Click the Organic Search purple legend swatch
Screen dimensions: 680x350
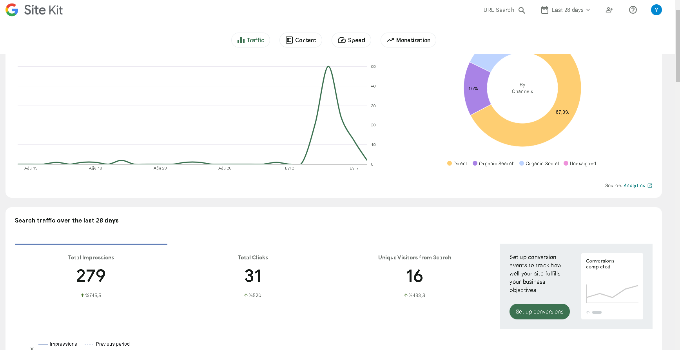coord(475,164)
